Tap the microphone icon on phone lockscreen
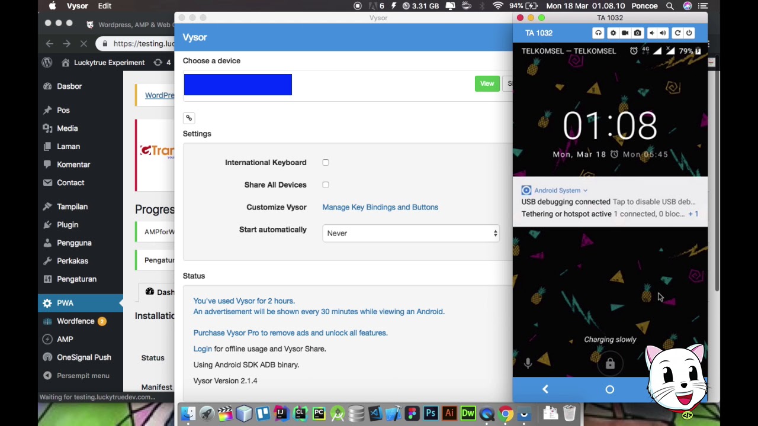This screenshot has height=426, width=758. [x=528, y=363]
